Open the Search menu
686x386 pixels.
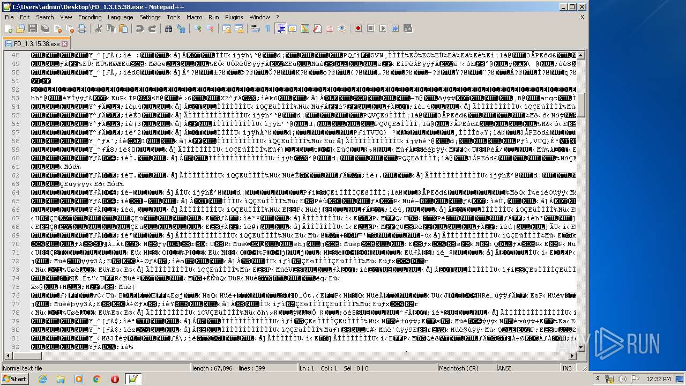click(x=45, y=17)
